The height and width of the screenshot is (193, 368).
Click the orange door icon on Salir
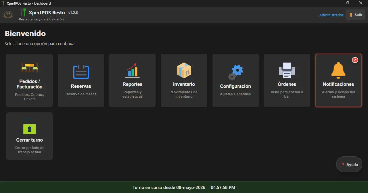pyautogui.click(x=351, y=15)
